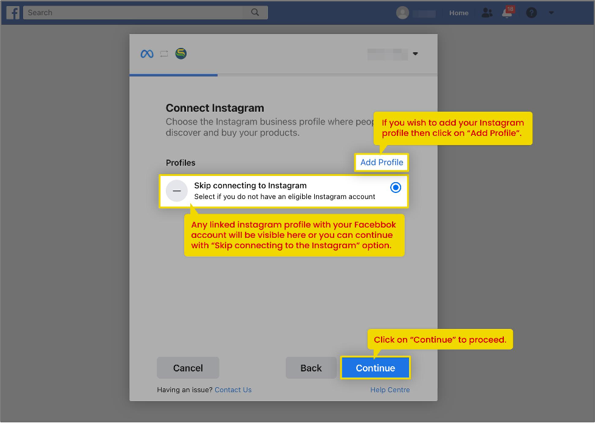This screenshot has height=423, width=595.
Task: Select Skip connecting to Instagram radio button
Action: [x=396, y=188]
